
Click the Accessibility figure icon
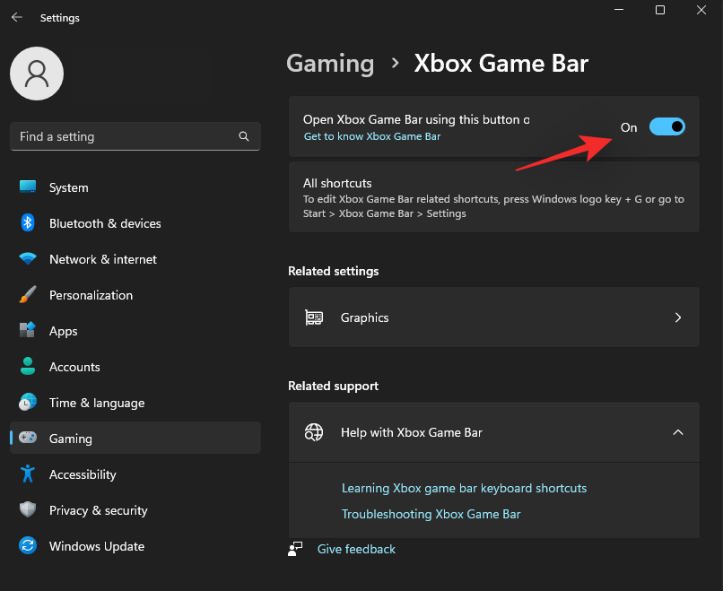tap(28, 474)
